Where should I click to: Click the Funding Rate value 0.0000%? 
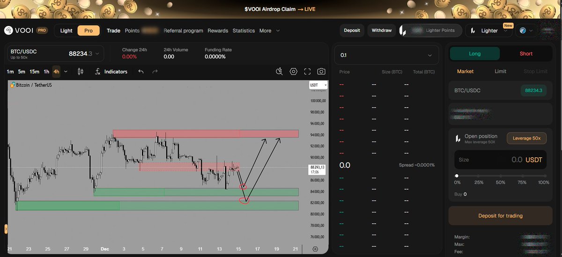(x=215, y=57)
